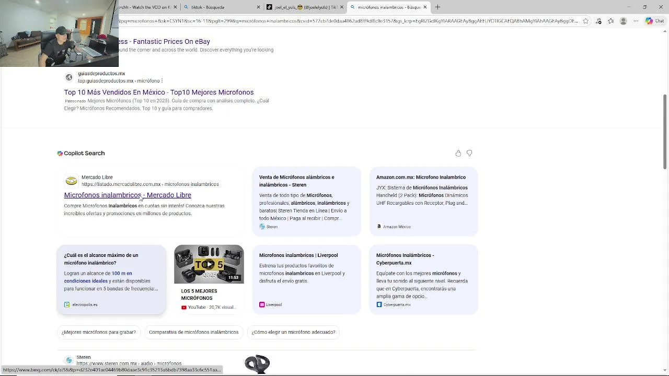Click the 'Steren' site name text at bottom
Image resolution: width=669 pixels, height=376 pixels.
[84, 357]
